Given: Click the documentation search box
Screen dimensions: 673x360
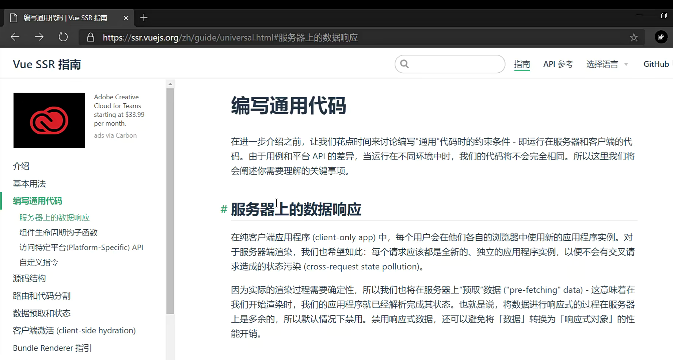Looking at the screenshot, I should (x=455, y=64).
